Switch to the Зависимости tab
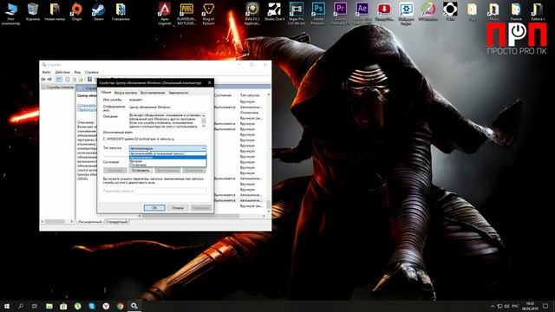The height and width of the screenshot is (312, 555). [178, 93]
